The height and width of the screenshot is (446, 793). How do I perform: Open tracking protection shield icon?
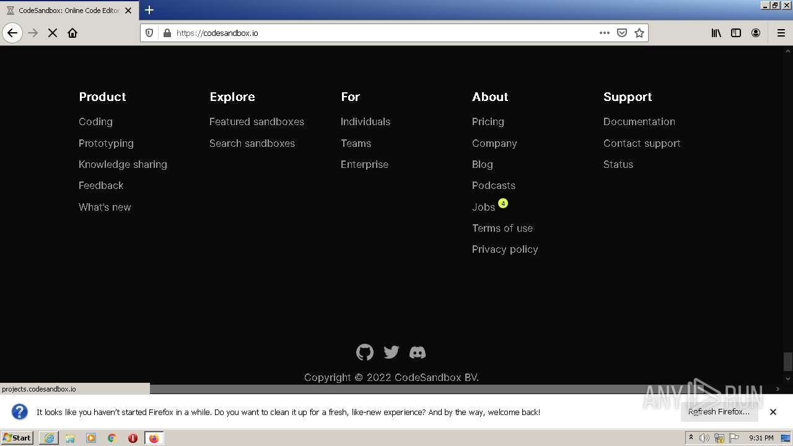(149, 33)
